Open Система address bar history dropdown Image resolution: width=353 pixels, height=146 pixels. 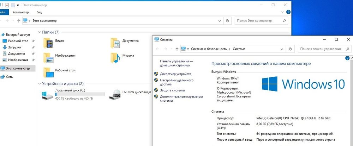point(282,49)
